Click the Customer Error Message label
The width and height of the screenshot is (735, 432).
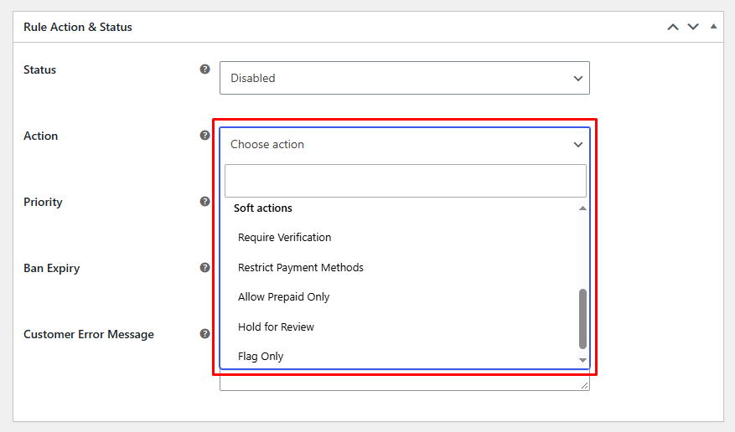pyautogui.click(x=89, y=334)
